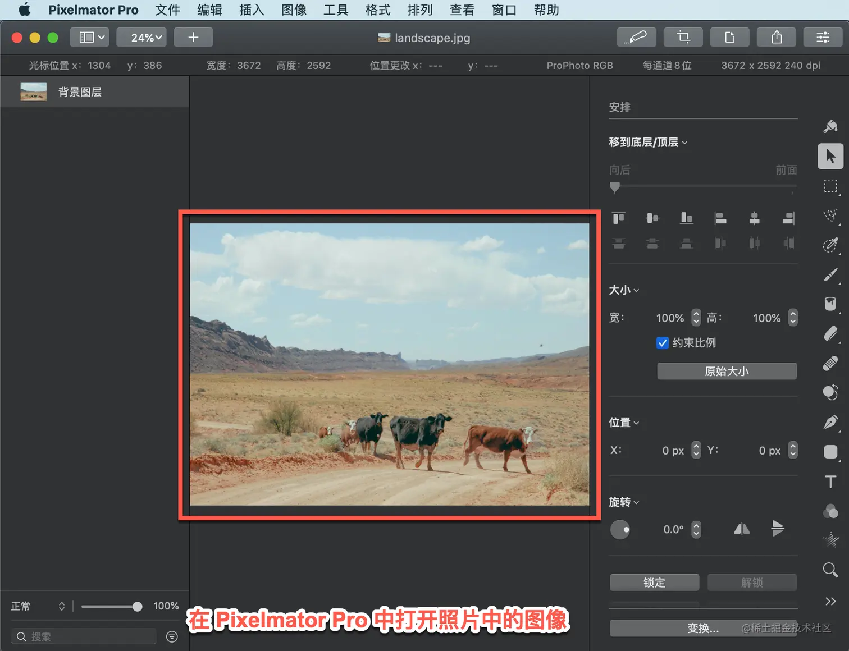Open the 图像 menu
Viewport: 849px width, 651px height.
pos(294,10)
